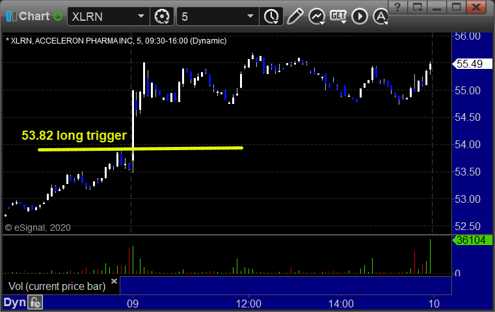This screenshot has width=495, height=312.
Task: Click the 56.00 price axis label
Action: click(x=468, y=36)
